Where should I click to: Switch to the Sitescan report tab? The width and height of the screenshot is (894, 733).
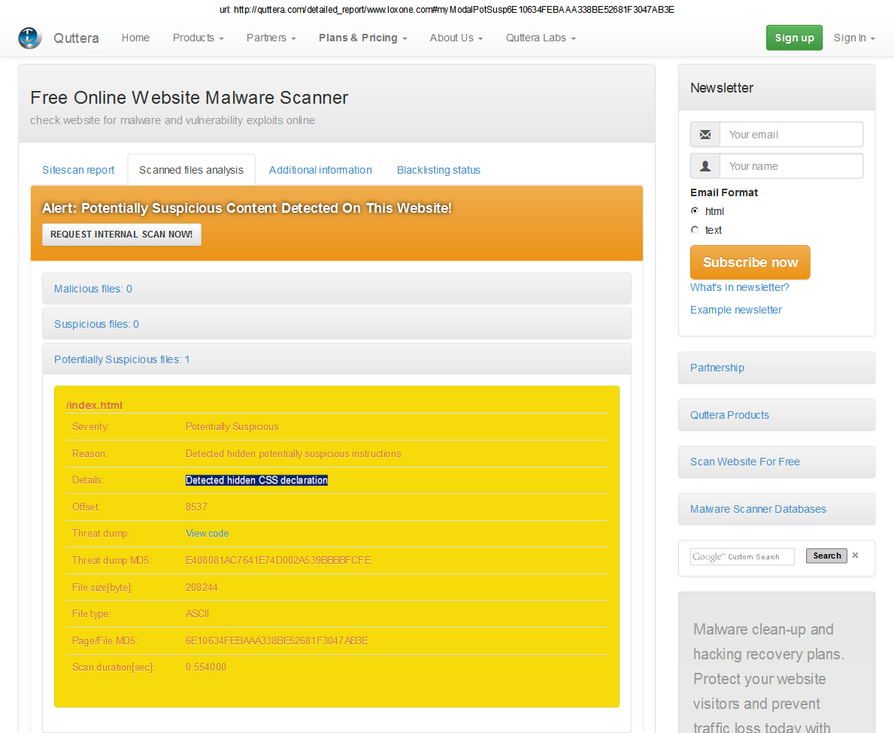coord(78,170)
